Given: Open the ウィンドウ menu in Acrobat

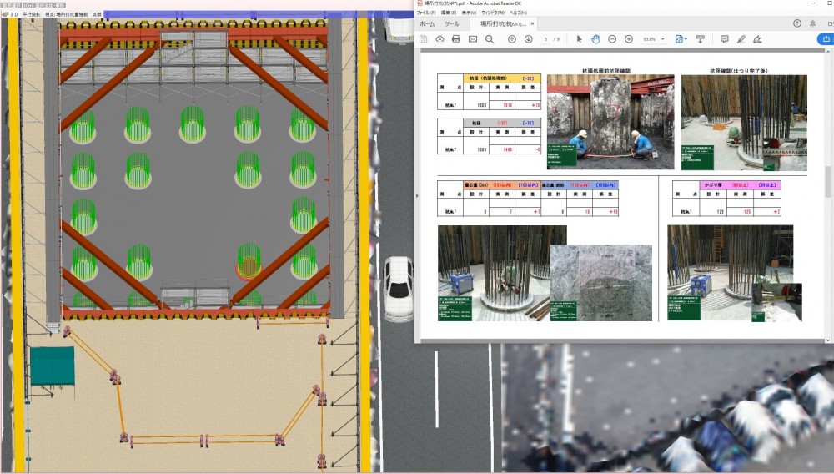Looking at the screenshot, I should click(x=493, y=13).
